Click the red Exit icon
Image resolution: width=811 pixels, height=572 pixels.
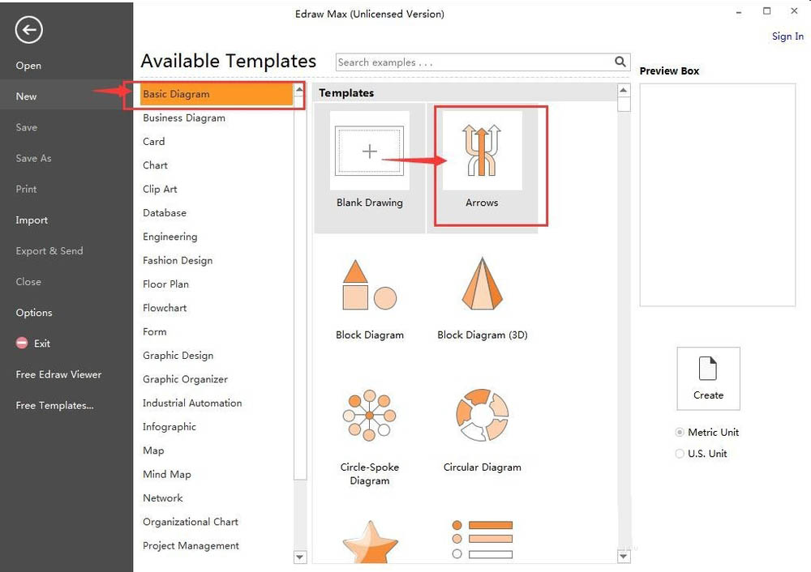coord(22,343)
